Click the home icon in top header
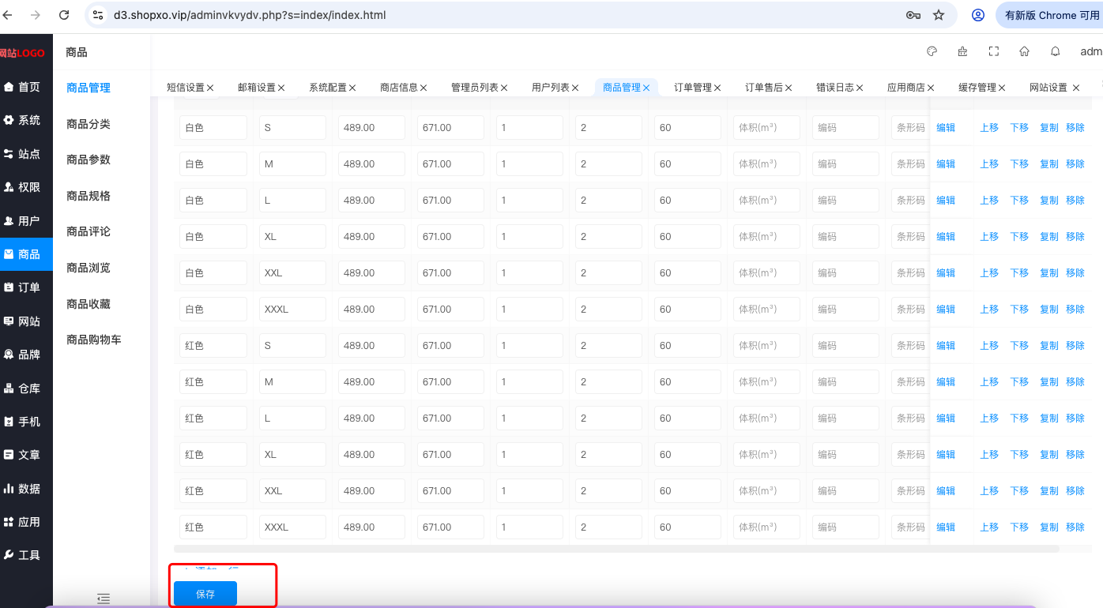The height and width of the screenshot is (608, 1103). tap(1024, 51)
